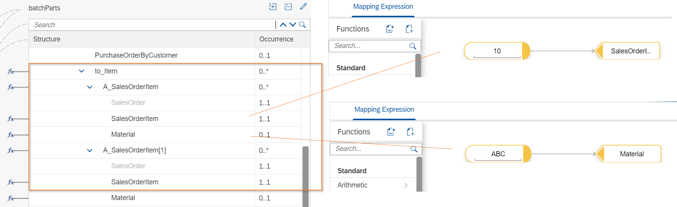Click the collapse-all icon in batchParts header

[288, 7]
